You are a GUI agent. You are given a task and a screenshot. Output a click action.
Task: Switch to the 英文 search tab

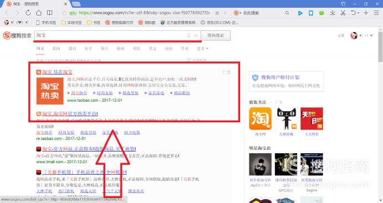pyautogui.click(x=153, y=49)
